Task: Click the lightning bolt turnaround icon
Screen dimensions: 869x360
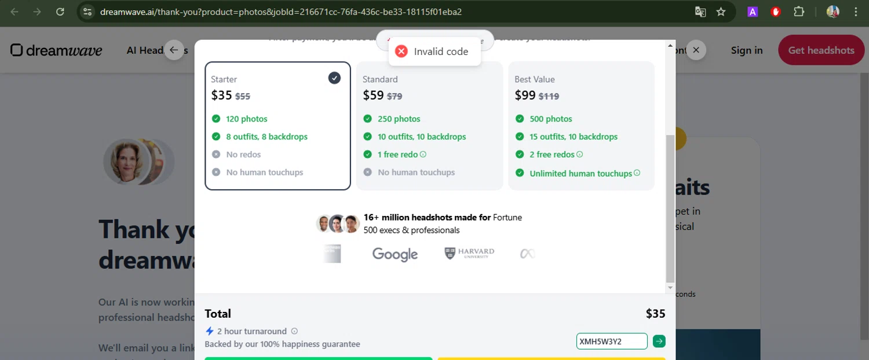Action: point(210,331)
